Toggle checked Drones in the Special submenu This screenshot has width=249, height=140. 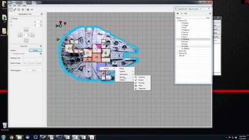click(142, 80)
